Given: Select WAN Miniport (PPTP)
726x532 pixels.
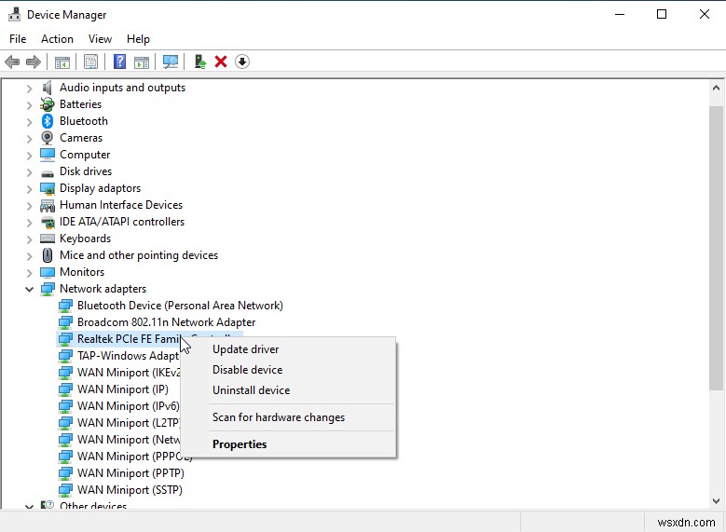Looking at the screenshot, I should point(130,473).
